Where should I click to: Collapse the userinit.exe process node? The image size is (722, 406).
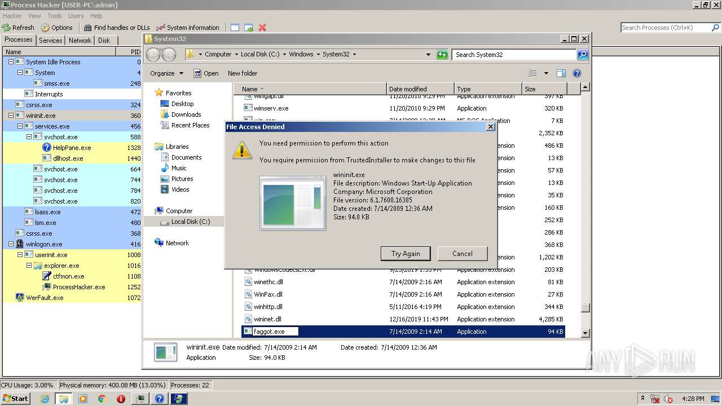pos(20,255)
